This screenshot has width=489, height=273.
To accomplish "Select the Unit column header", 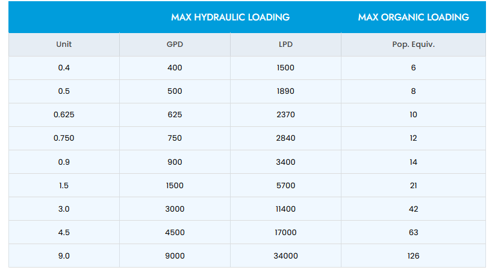I will (x=64, y=44).
